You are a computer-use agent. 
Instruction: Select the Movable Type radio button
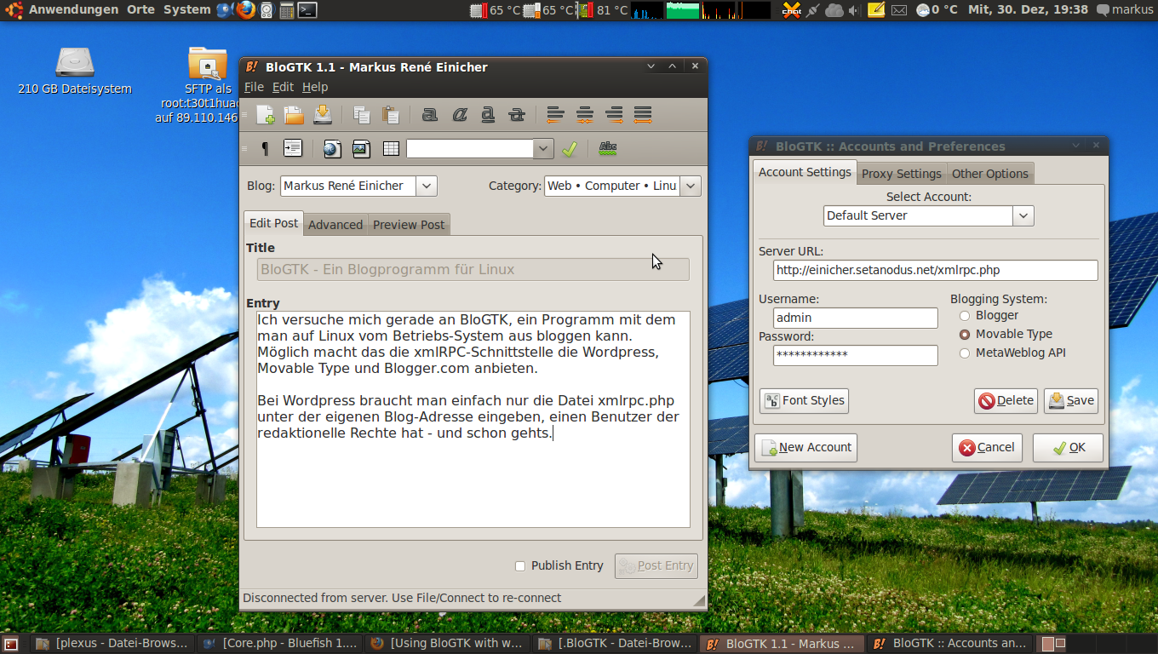[965, 335]
